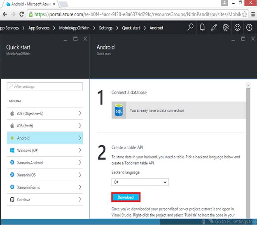This screenshot has height=225, width=257.
Task: Open the Chrome hamburger menu
Action: [253, 14]
